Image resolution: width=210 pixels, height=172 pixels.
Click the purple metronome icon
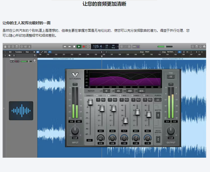click(x=138, y=47)
